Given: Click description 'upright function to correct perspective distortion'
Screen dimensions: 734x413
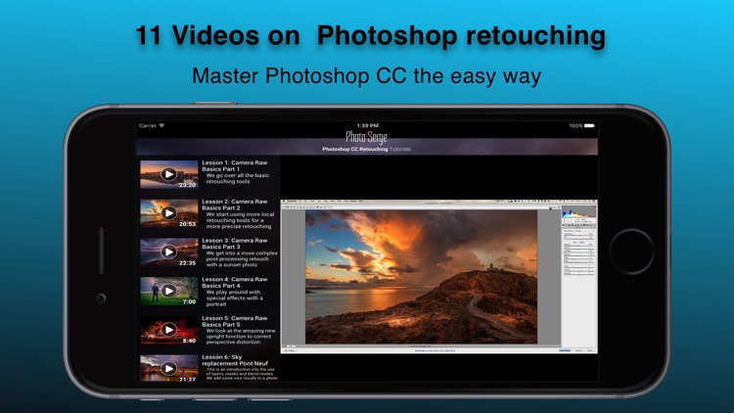Looking at the screenshot, I should click(x=241, y=337).
